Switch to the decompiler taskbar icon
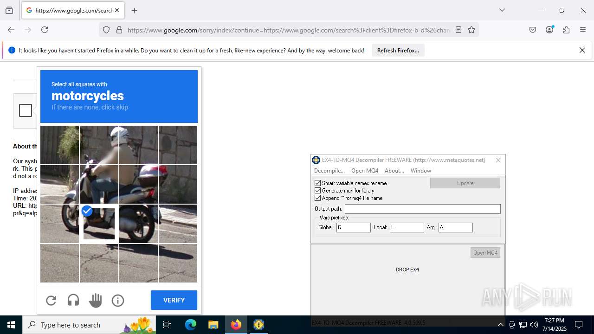The width and height of the screenshot is (594, 334). click(x=258, y=325)
